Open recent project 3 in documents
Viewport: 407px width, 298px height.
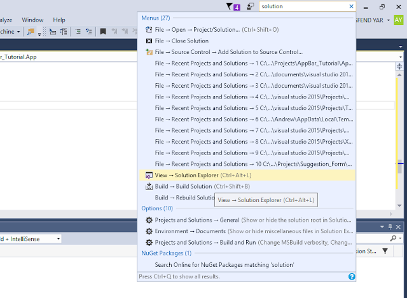click(x=247, y=86)
